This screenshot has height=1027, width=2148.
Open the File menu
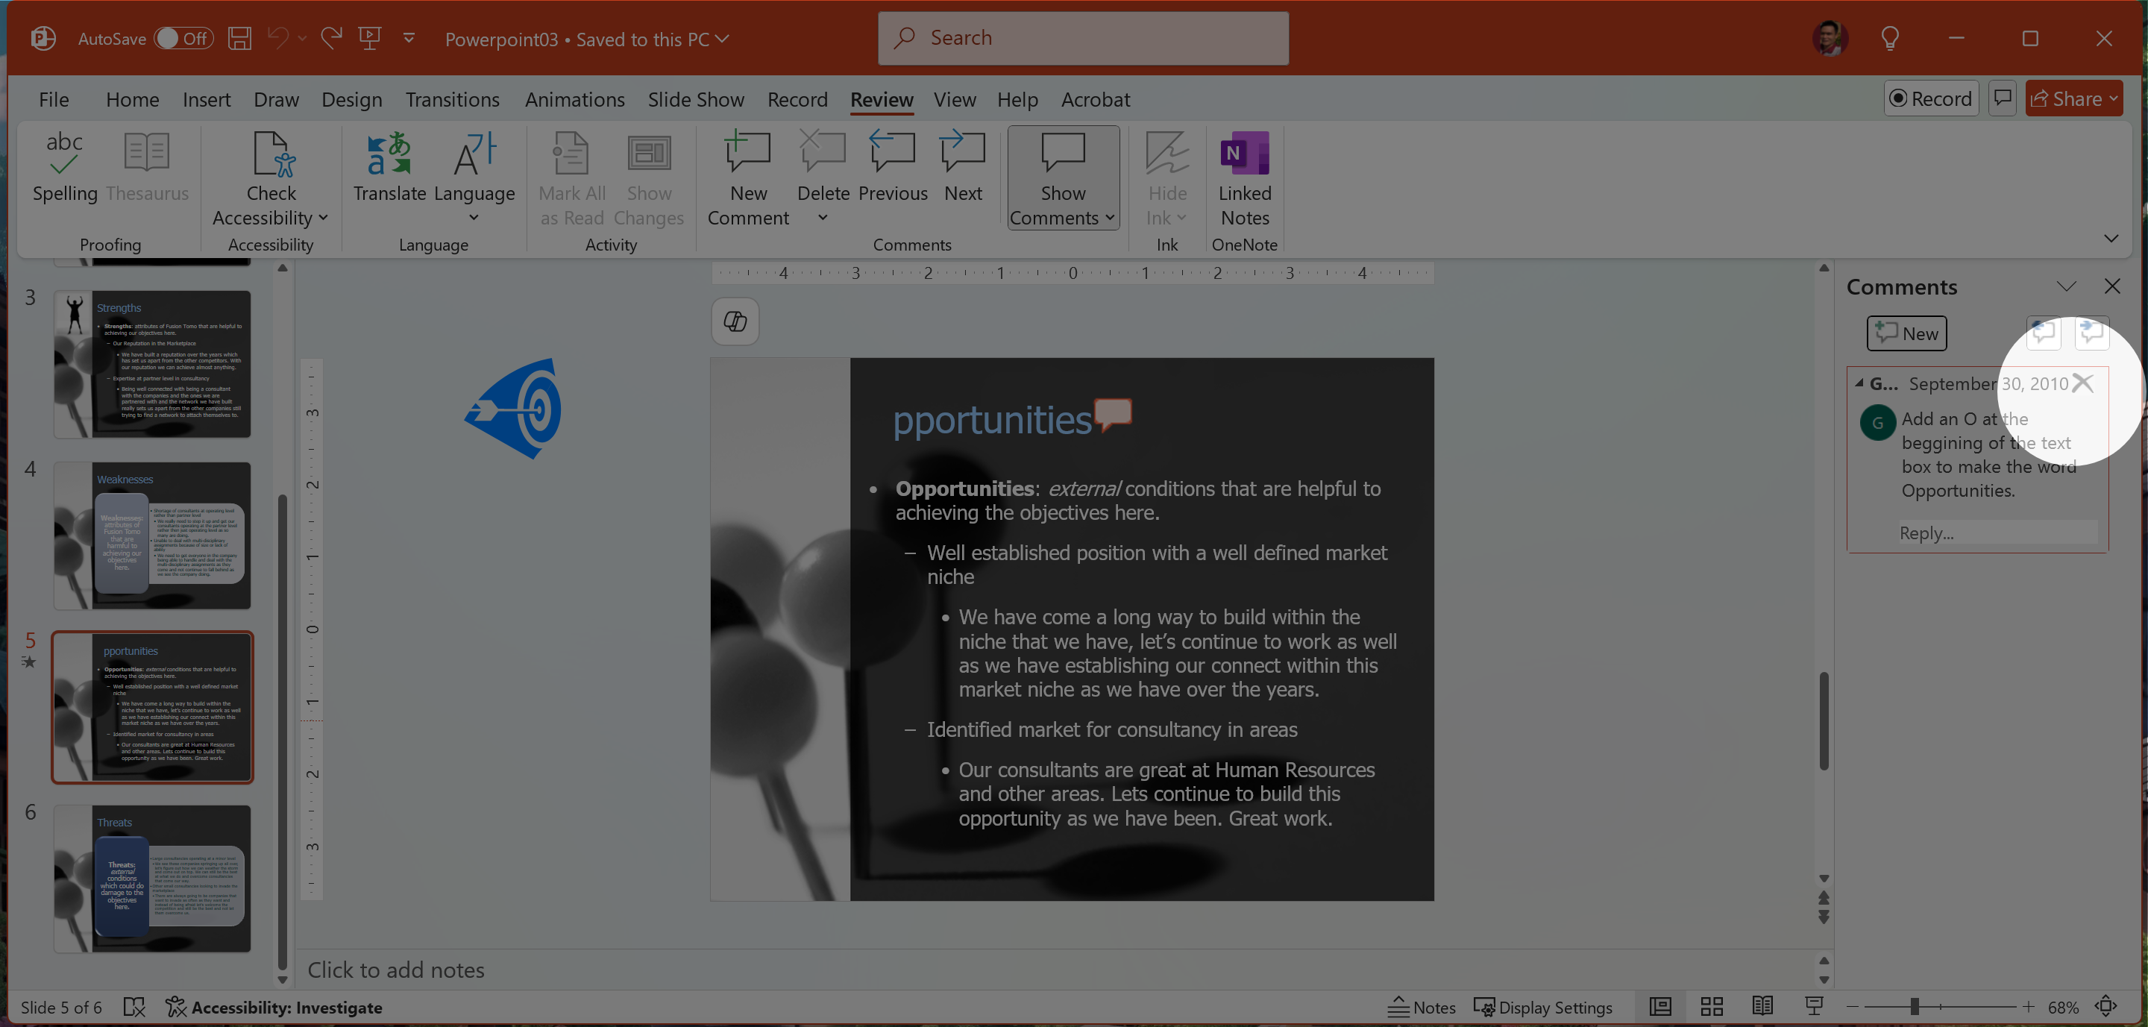(x=54, y=100)
